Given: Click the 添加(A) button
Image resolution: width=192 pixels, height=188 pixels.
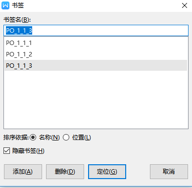Looking at the screenshot, I should tap(23, 172).
